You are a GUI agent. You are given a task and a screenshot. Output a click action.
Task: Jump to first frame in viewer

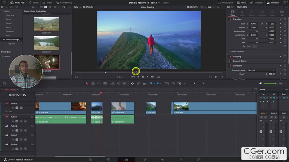tap(133, 77)
